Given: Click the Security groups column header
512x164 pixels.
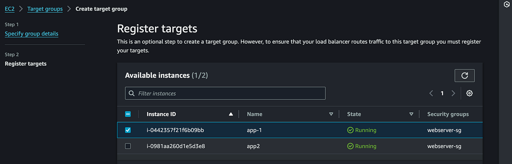Looking at the screenshot, I should [x=448, y=114].
